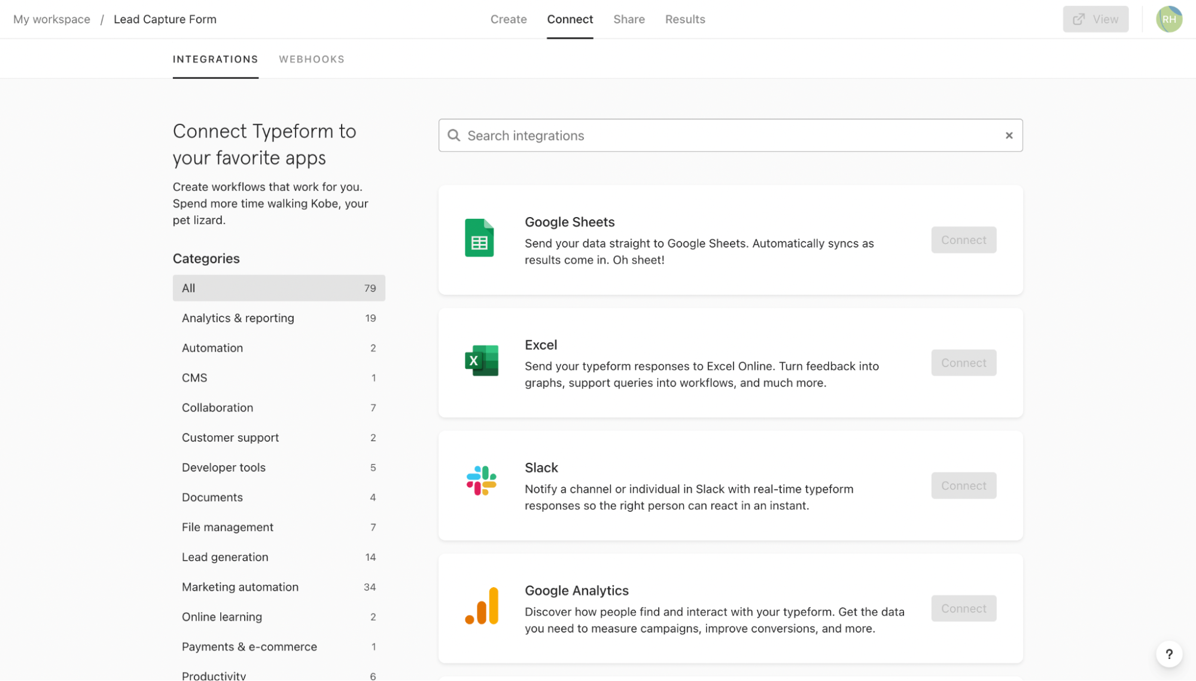Select the Connect tab
This screenshot has height=681, width=1196.
[570, 19]
